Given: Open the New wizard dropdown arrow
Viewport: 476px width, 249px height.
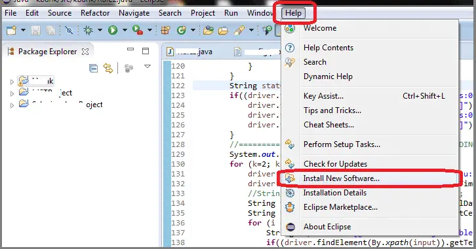Looking at the screenshot, I should (23, 30).
